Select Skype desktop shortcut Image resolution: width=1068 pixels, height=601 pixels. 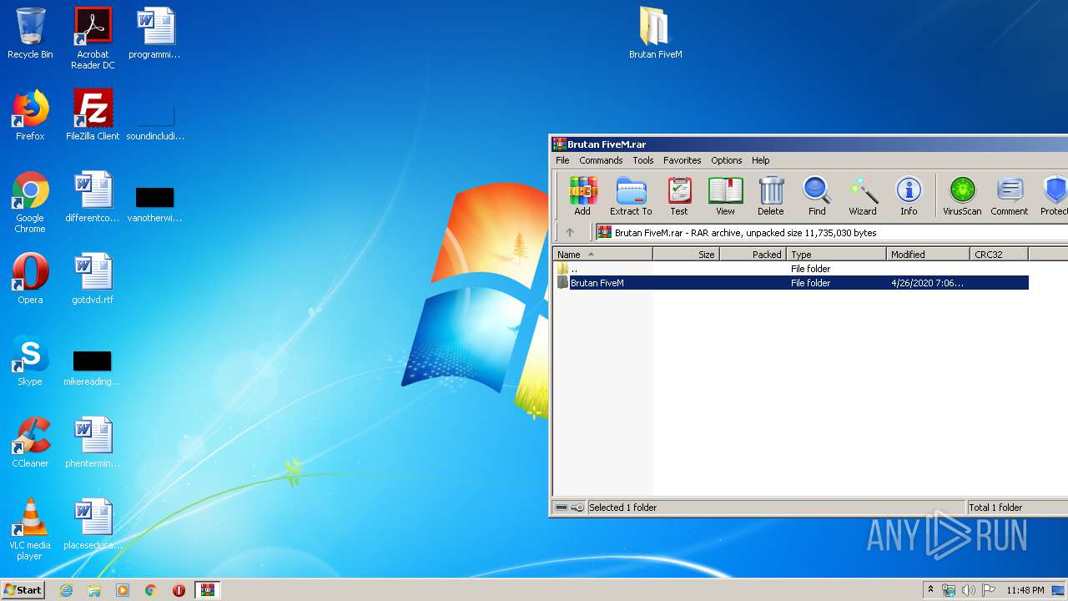(x=30, y=361)
